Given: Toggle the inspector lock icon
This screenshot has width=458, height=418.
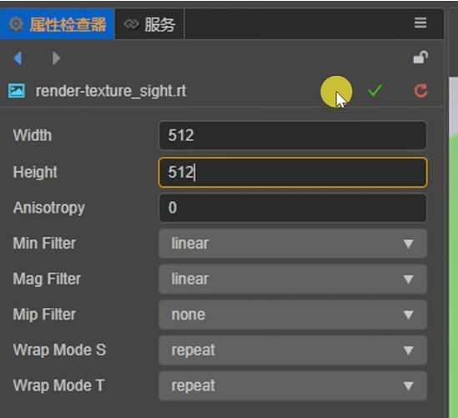Looking at the screenshot, I should pyautogui.click(x=420, y=58).
